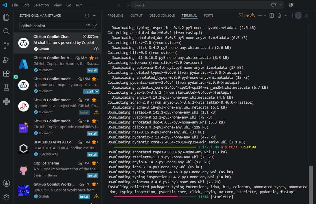
Task: Click warning icon on GitHub Copilot Workspace
Action: click(x=96, y=196)
